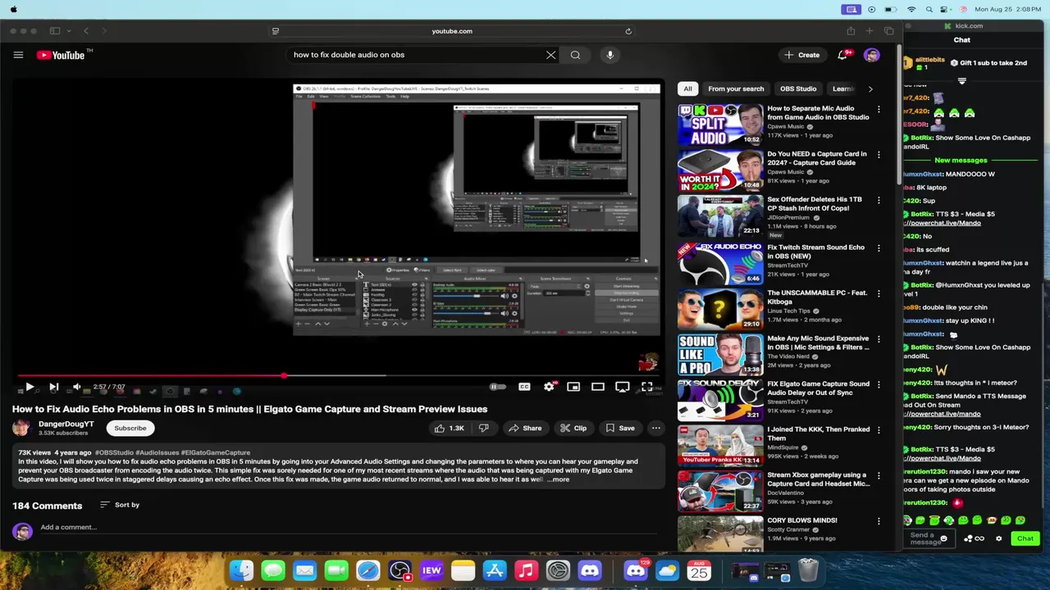Open Kick chat settings gear
This screenshot has height=590, width=1050.
pyautogui.click(x=998, y=538)
